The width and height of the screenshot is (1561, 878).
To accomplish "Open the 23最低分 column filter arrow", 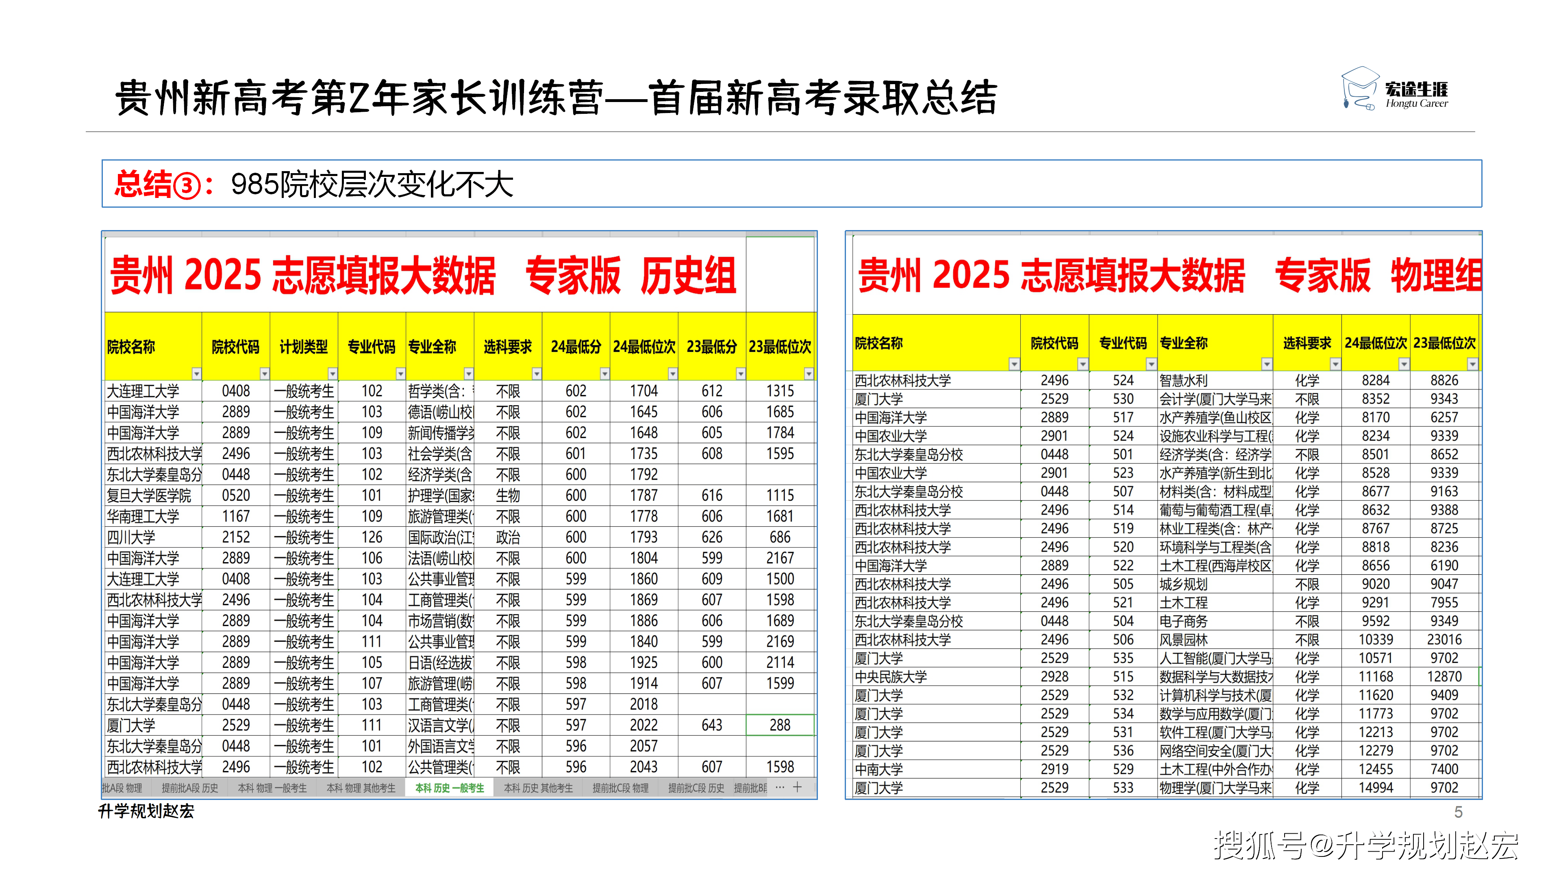I will pos(741,374).
